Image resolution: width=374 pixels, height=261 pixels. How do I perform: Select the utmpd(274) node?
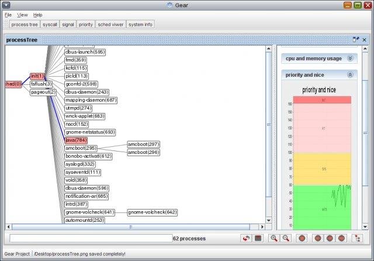(78, 108)
